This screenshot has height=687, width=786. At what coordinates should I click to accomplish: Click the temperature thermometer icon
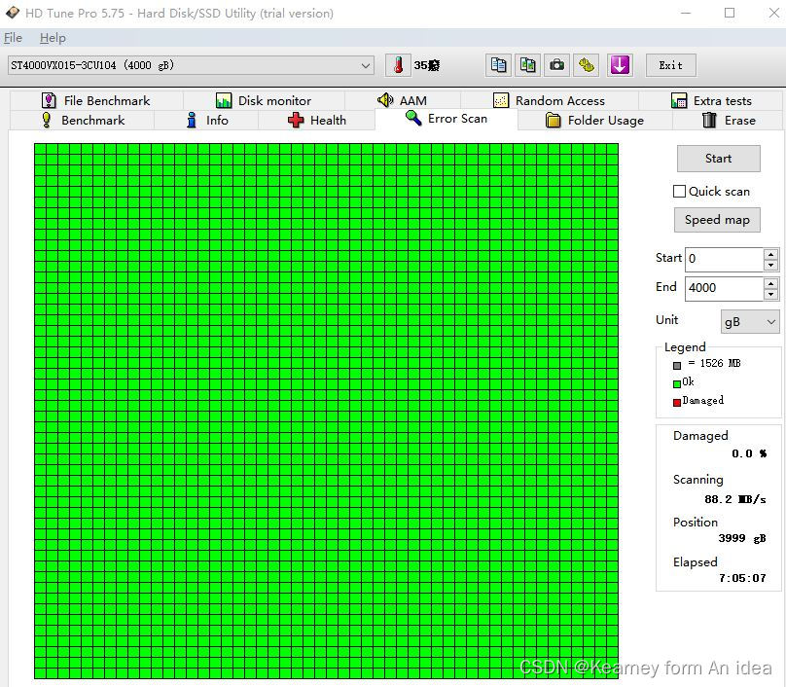coord(399,65)
